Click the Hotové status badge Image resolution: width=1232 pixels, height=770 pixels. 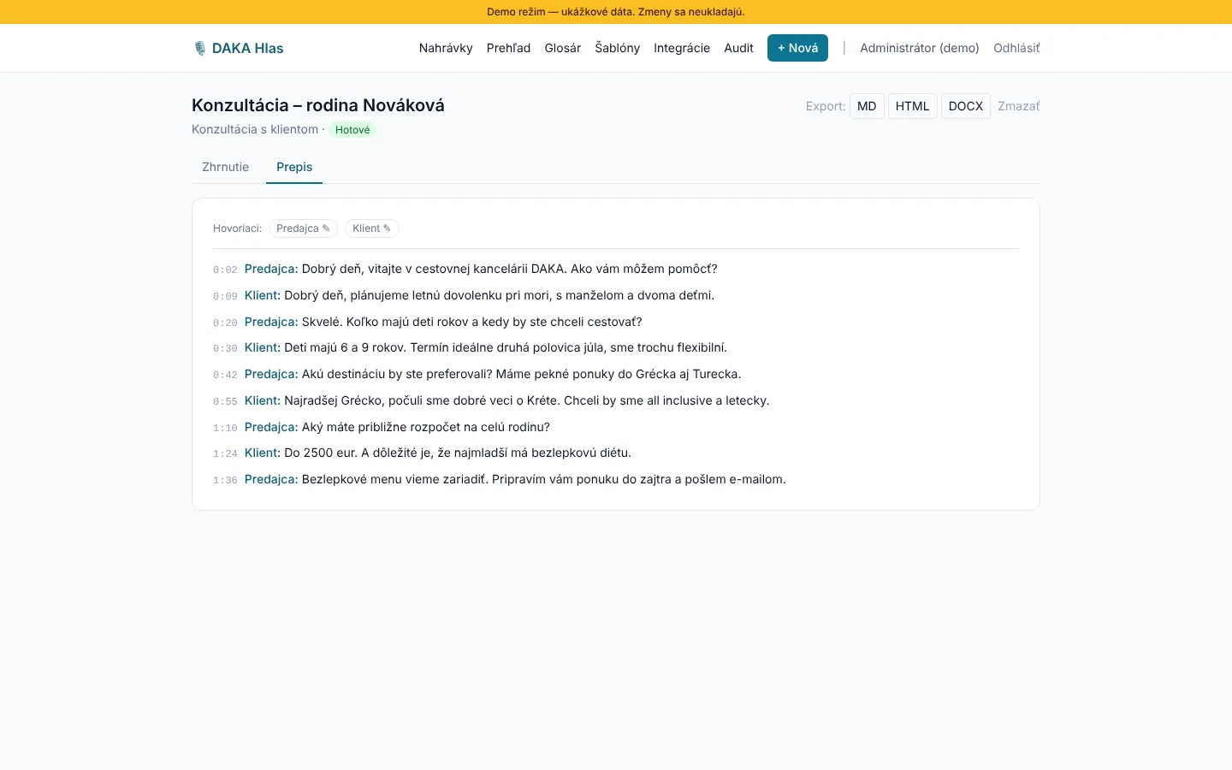click(x=352, y=130)
